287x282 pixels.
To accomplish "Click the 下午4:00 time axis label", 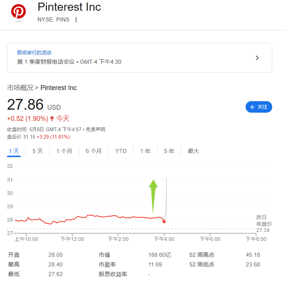I will click(x=164, y=239).
